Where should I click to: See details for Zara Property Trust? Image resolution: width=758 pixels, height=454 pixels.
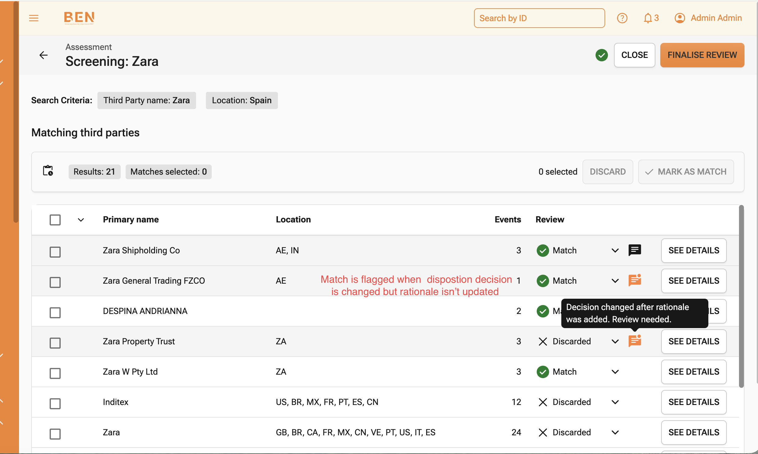click(694, 342)
